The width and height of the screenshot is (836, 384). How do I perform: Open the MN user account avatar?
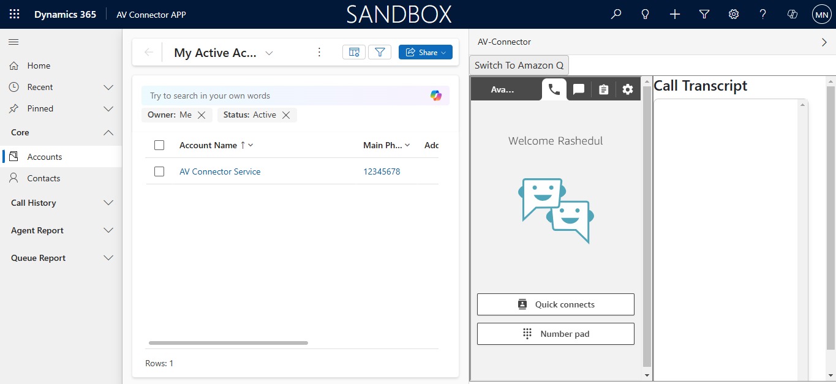(x=821, y=14)
